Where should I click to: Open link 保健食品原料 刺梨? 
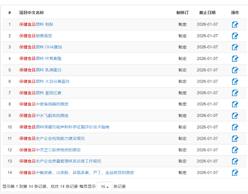point(36,25)
